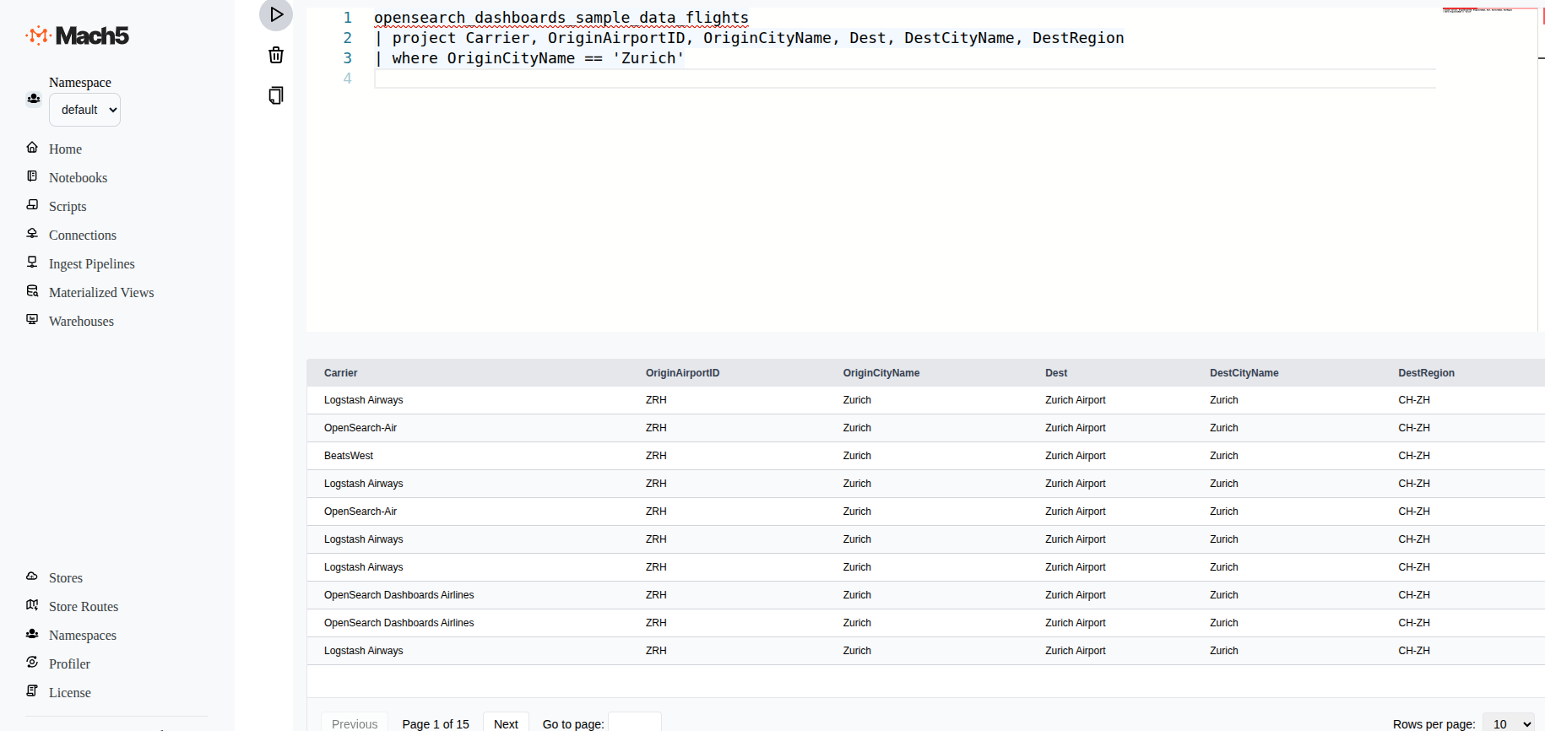Click the editor text 'opensearch_dashboards_sample_data_flights'
The height and width of the screenshot is (731, 1545).
[561, 18]
